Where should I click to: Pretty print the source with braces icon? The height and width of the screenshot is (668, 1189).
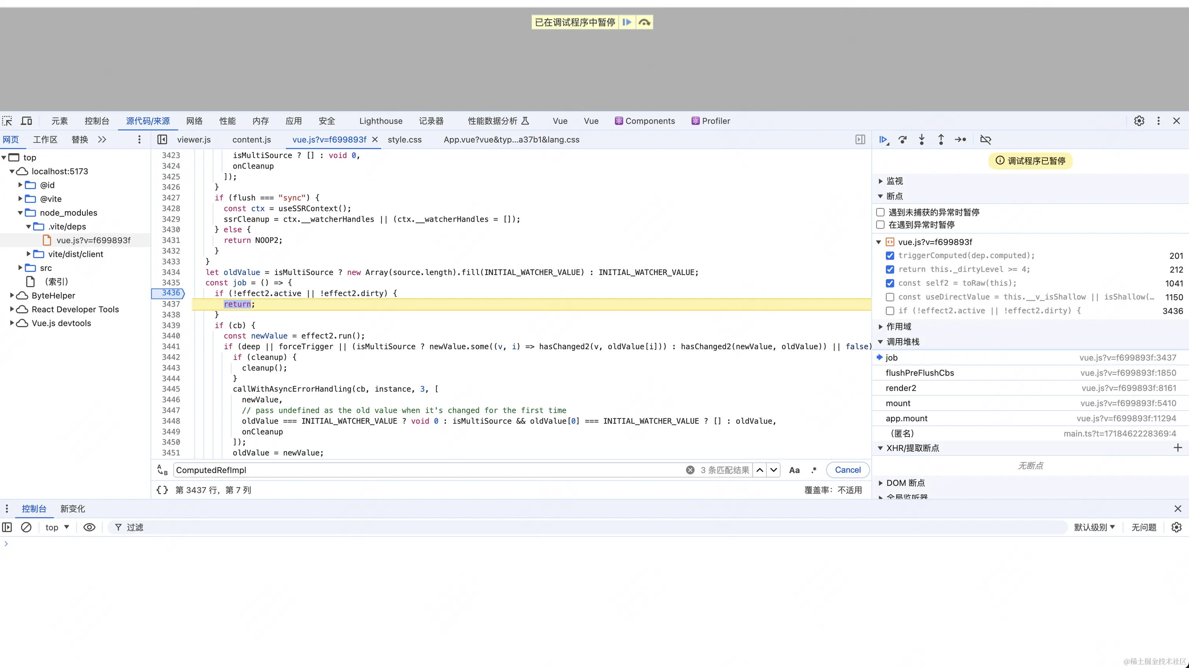(x=162, y=490)
